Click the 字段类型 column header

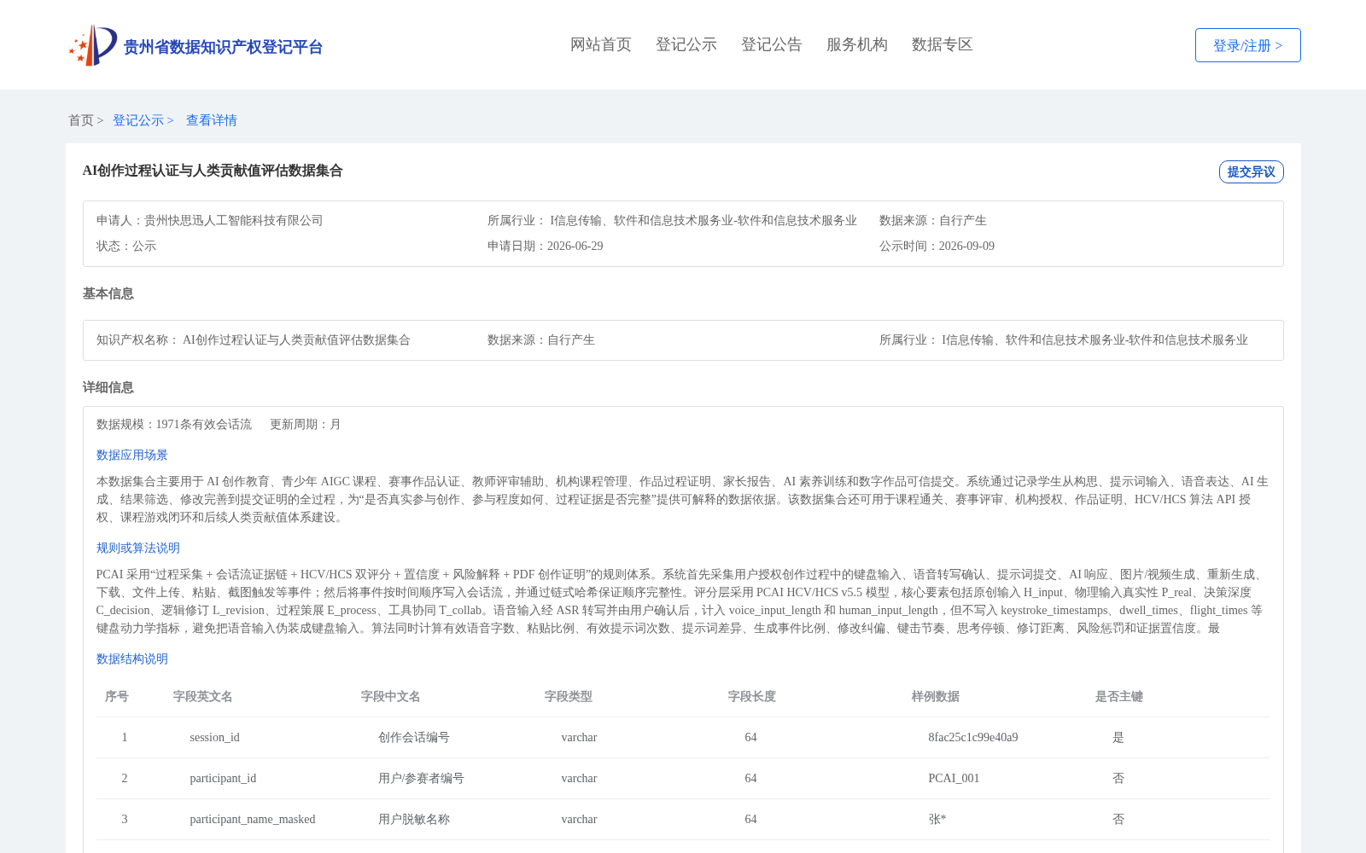point(569,696)
